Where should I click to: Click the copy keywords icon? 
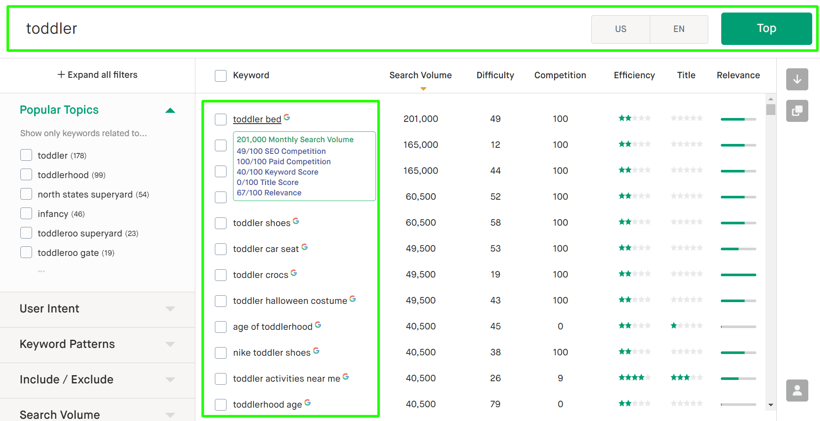pyautogui.click(x=797, y=111)
